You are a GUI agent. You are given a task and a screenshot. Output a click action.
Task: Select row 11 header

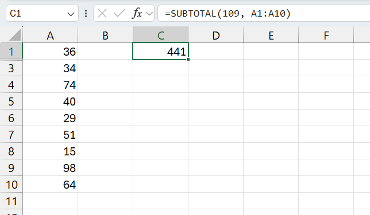[x=11, y=201]
